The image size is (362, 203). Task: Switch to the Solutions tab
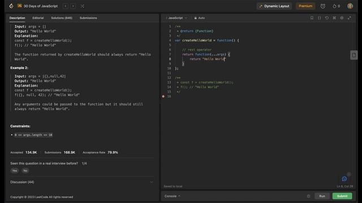click(x=62, y=18)
